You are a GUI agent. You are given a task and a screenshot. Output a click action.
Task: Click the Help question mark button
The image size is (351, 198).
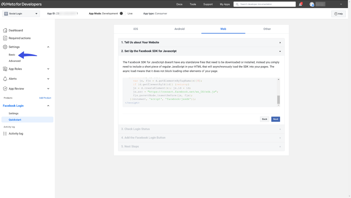[x=338, y=14]
